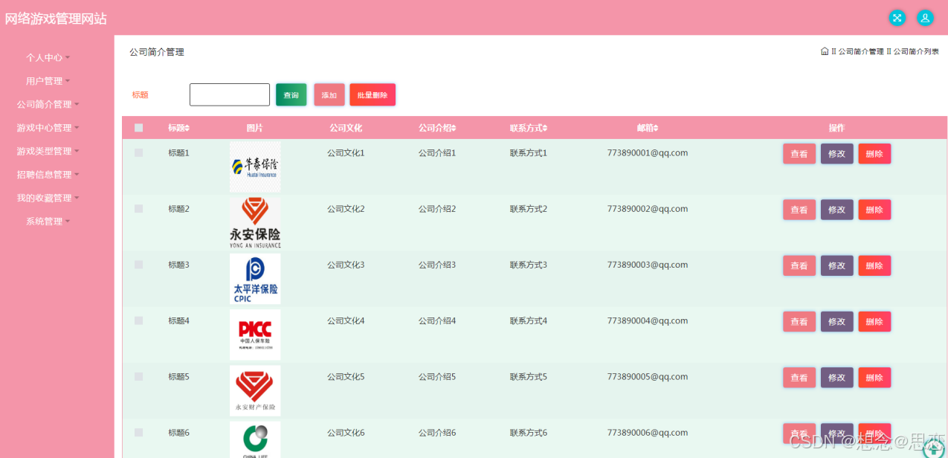
Task: Expand the 用户管理 sidebar menu
Action: 48,81
